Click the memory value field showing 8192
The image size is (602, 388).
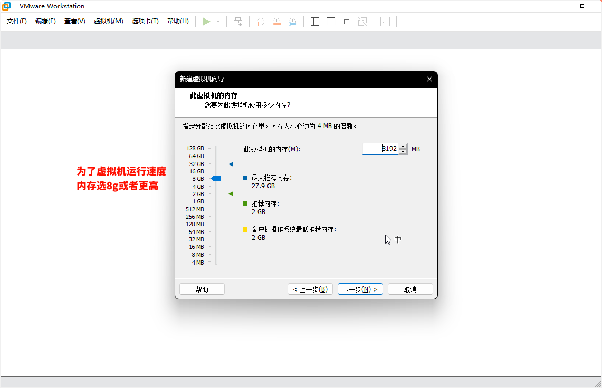(x=380, y=149)
